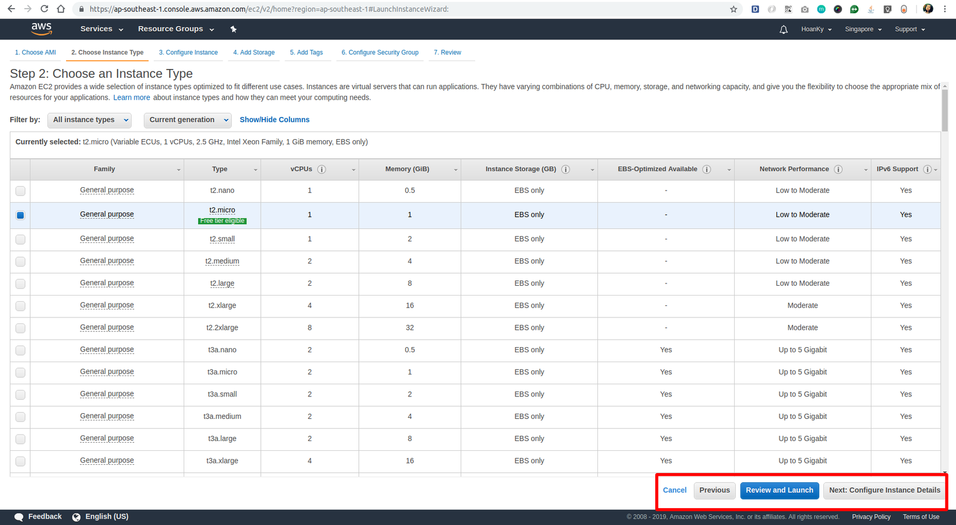Reload the page using browser refresh icon
Image resolution: width=956 pixels, height=525 pixels.
[44, 9]
